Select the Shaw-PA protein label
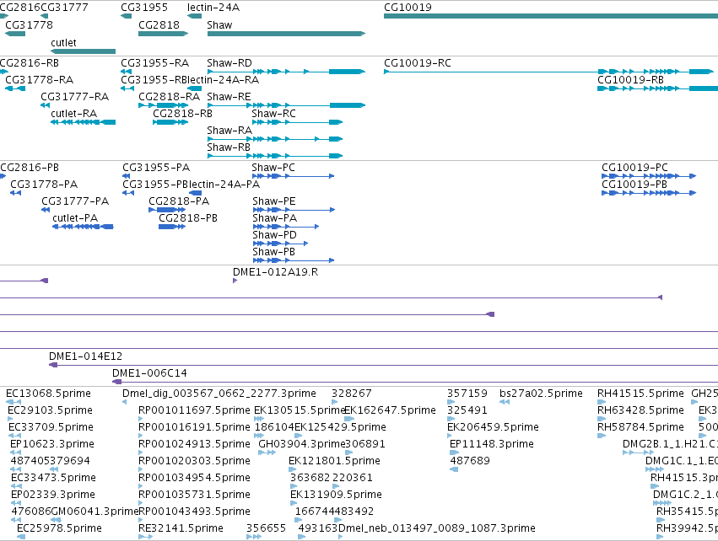Screen dimensions: 718x541 [x=274, y=218]
